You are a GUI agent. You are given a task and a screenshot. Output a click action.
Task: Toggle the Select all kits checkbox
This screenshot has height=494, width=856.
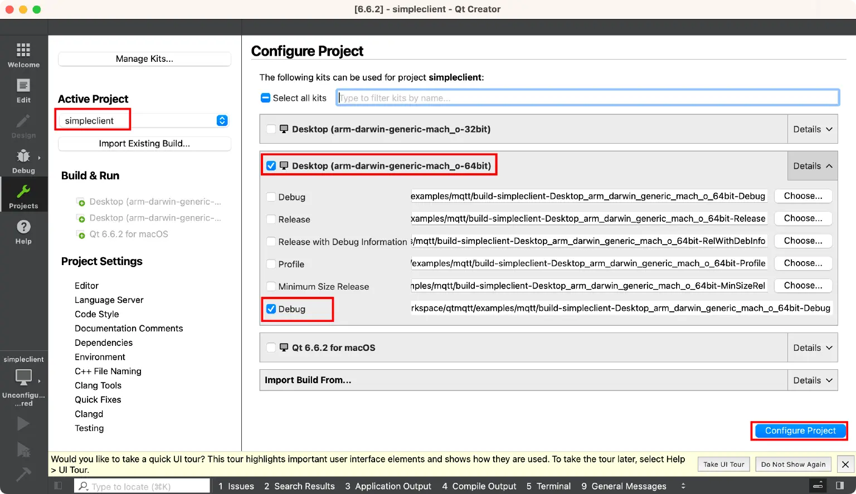(266, 98)
